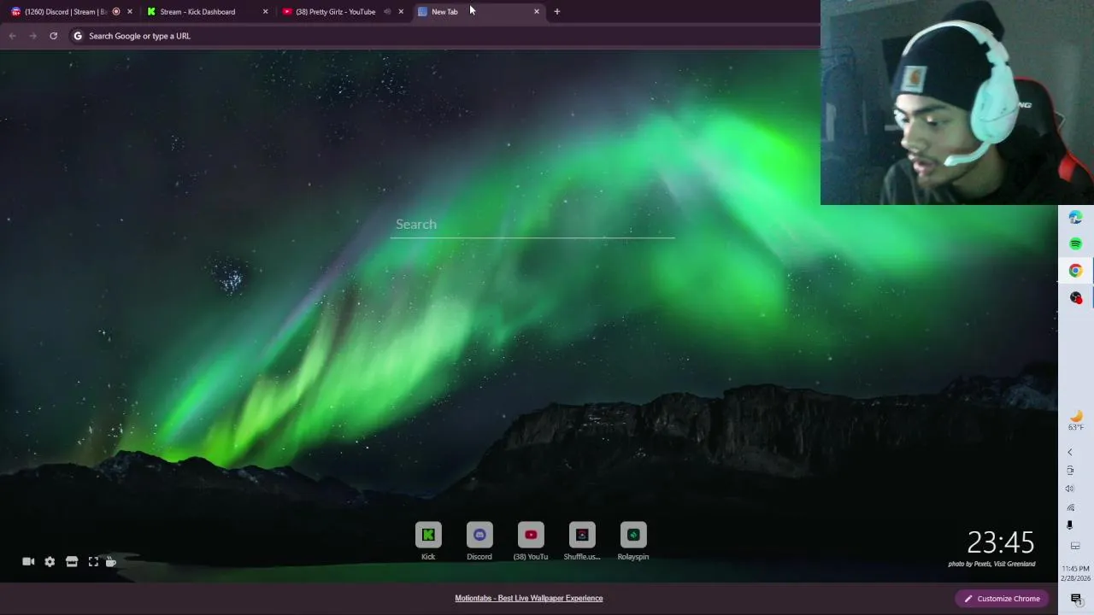Go forward using the forward arrow
The width and height of the screenshot is (1094, 615).
coord(32,36)
